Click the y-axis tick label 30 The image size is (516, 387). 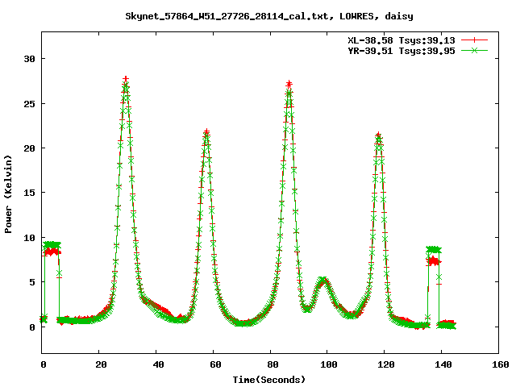(29, 59)
